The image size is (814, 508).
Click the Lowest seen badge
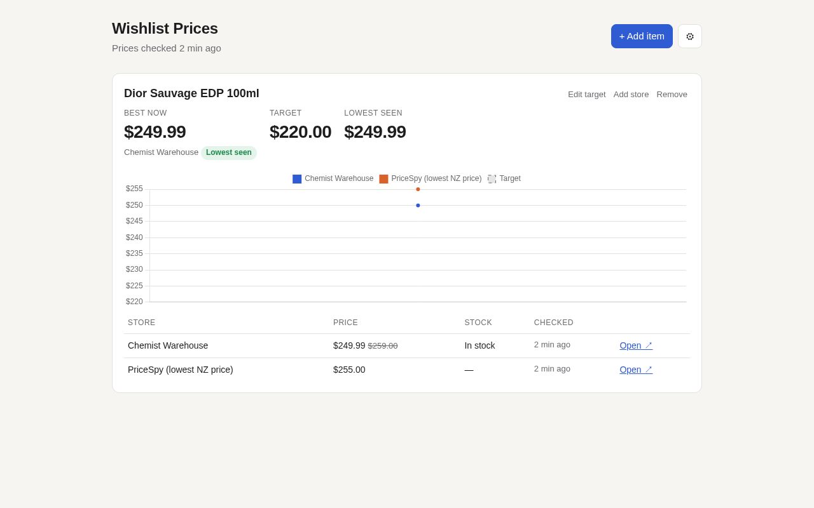pyautogui.click(x=229, y=152)
